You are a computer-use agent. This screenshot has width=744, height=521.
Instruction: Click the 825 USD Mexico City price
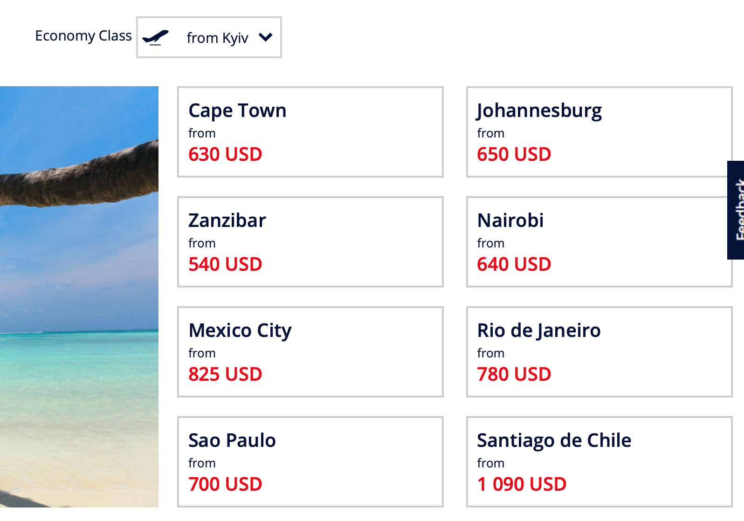click(x=225, y=374)
